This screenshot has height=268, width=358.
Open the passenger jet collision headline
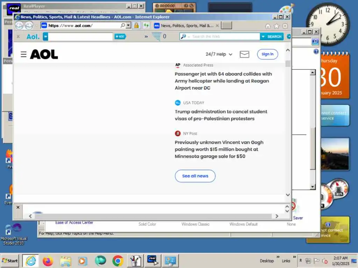coord(223,81)
